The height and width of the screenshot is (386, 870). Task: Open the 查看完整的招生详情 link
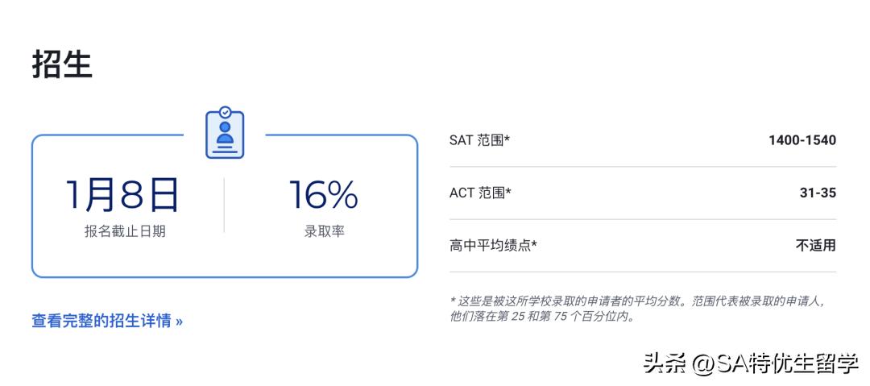[107, 321]
